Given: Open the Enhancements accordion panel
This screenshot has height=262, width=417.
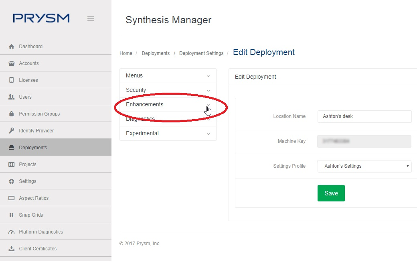Looking at the screenshot, I should (x=168, y=104).
